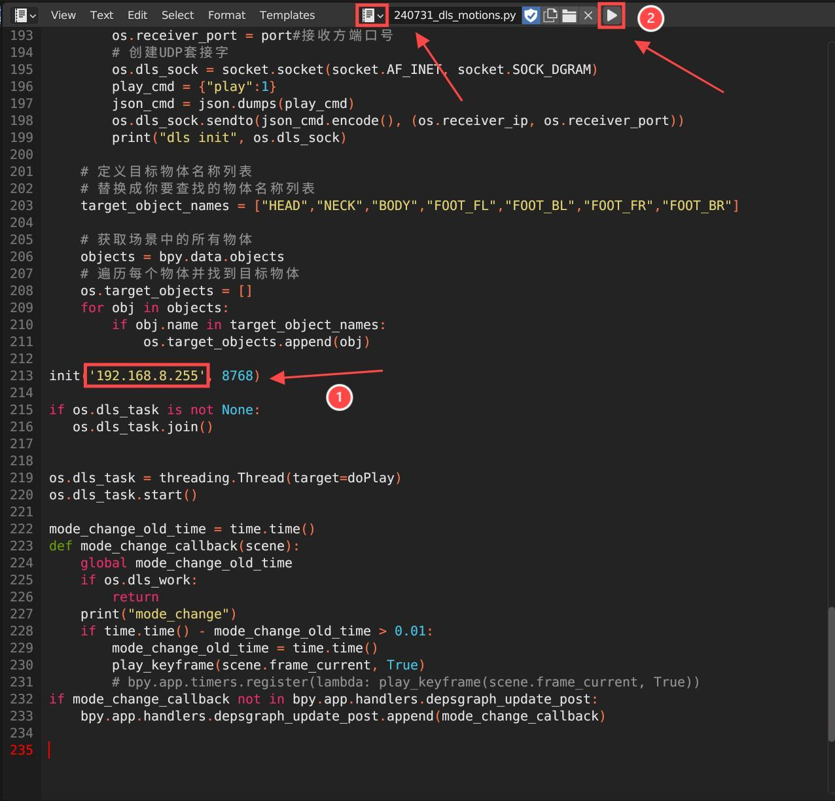Toggle the fake user shield icon
Screen dimensions: 835x801
[x=531, y=15]
